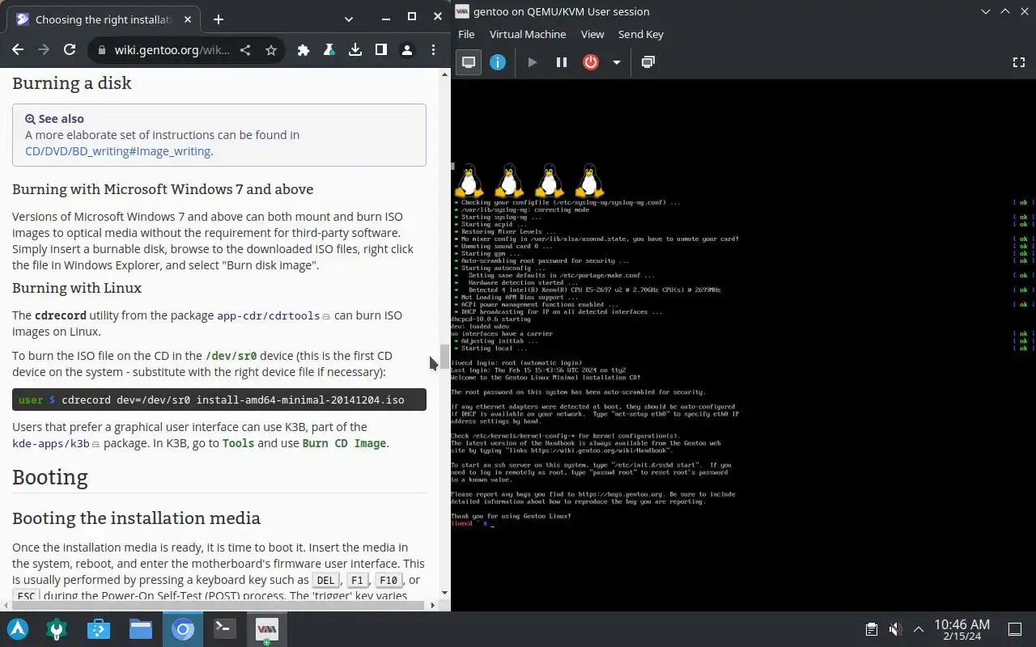Switch to the Virtual Machine Manager taskbar icon
Screen dimensions: 1036x647
266,629
